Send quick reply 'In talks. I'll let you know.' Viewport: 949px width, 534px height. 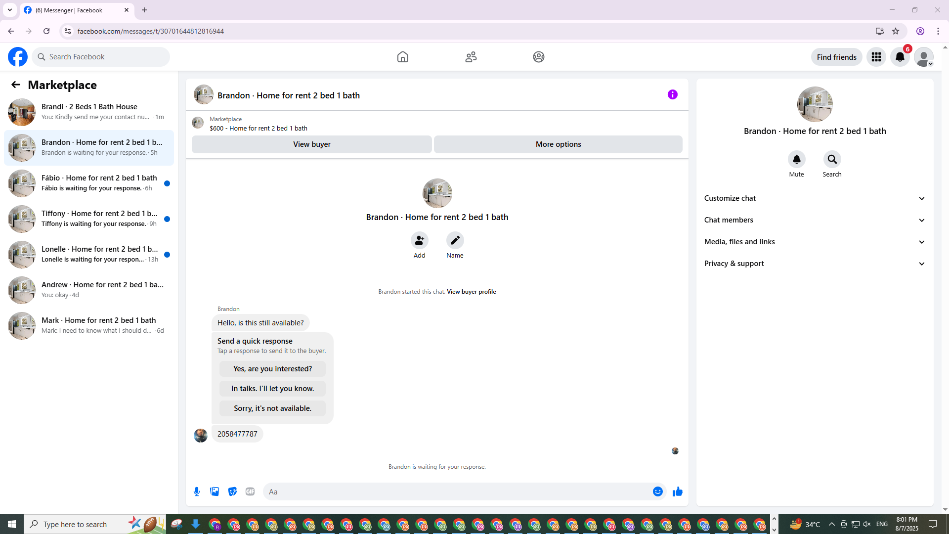pos(273,389)
